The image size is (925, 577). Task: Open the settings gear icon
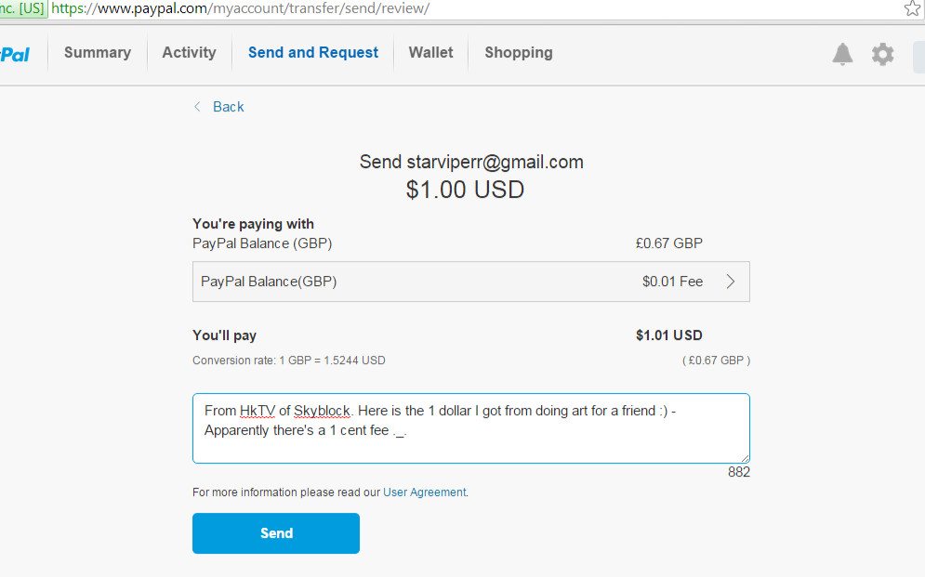[x=882, y=54]
